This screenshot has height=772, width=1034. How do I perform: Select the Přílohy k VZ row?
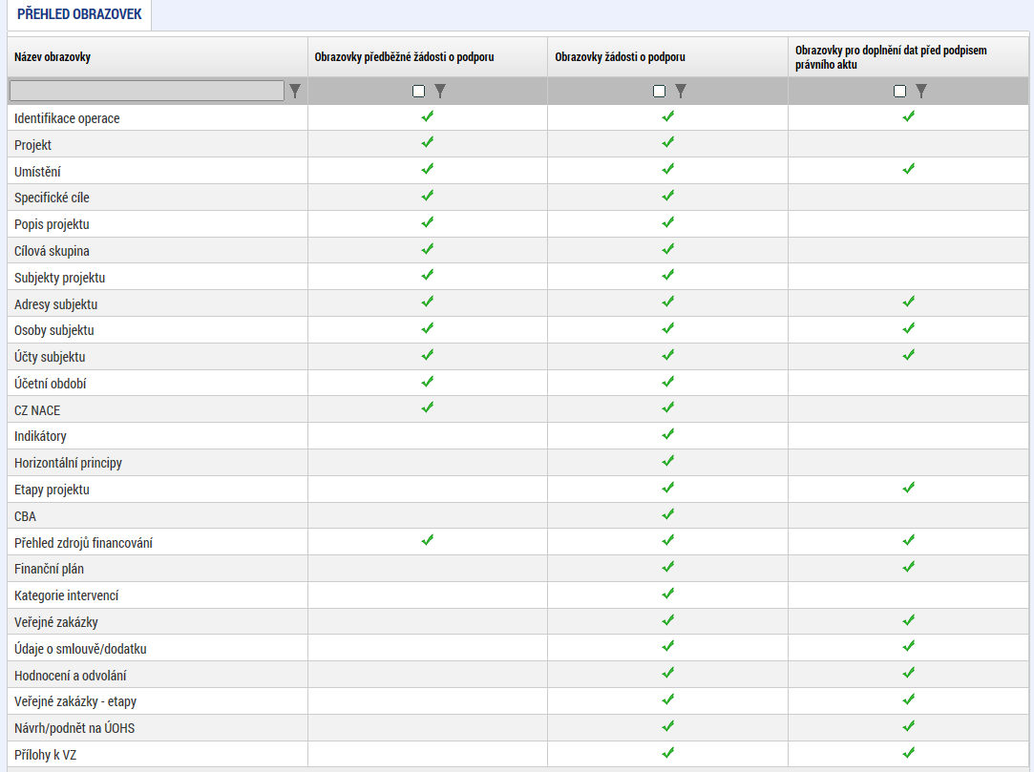click(518, 754)
